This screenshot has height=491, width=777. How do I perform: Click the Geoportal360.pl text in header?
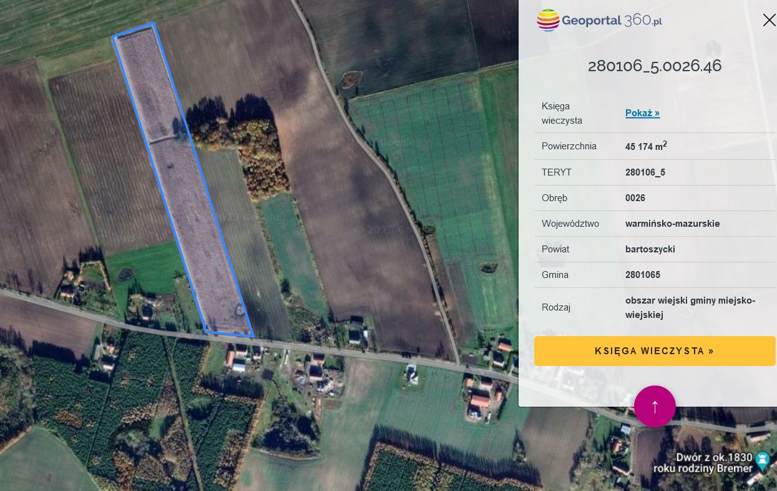(612, 20)
